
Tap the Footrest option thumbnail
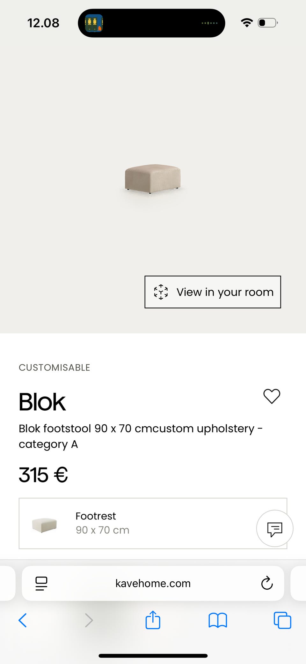[44, 525]
